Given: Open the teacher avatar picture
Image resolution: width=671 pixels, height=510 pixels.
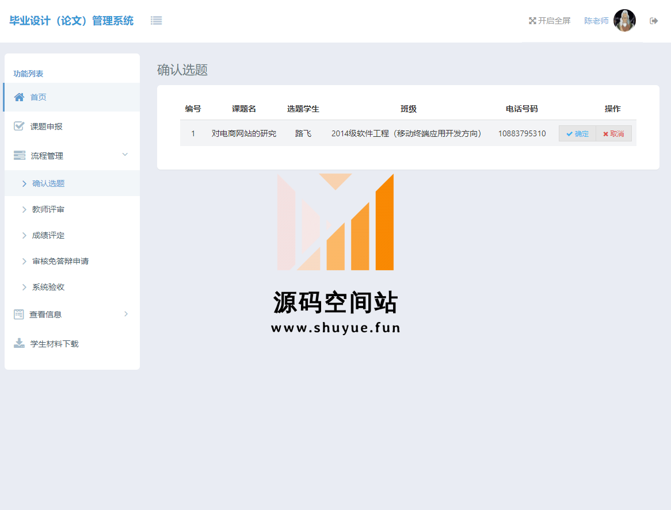Looking at the screenshot, I should click(624, 21).
